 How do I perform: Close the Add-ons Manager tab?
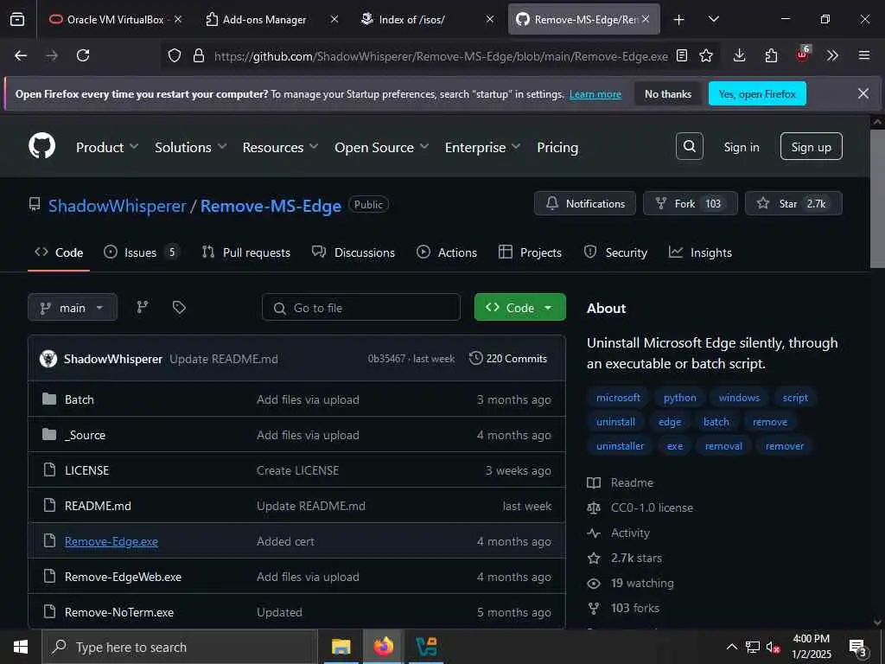(x=334, y=19)
